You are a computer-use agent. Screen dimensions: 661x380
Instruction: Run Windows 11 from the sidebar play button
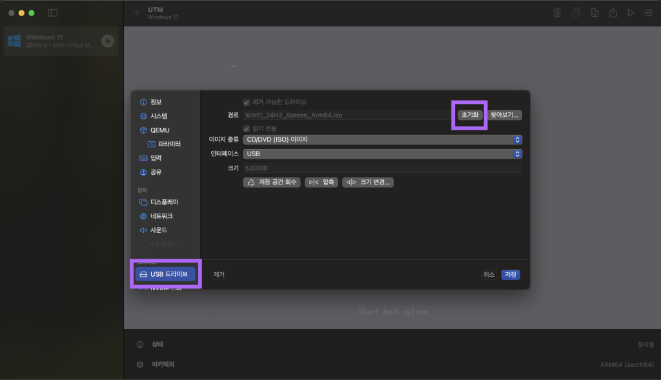click(108, 41)
